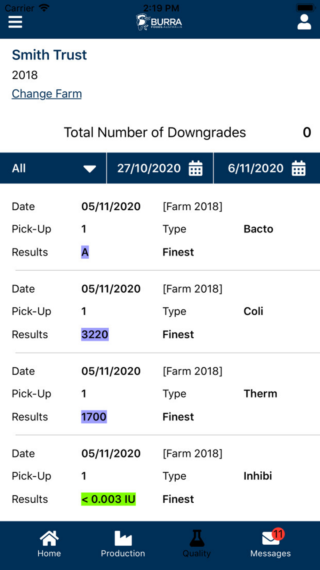Click the dropdown arrow next to All
The image size is (320, 570).
click(90, 169)
